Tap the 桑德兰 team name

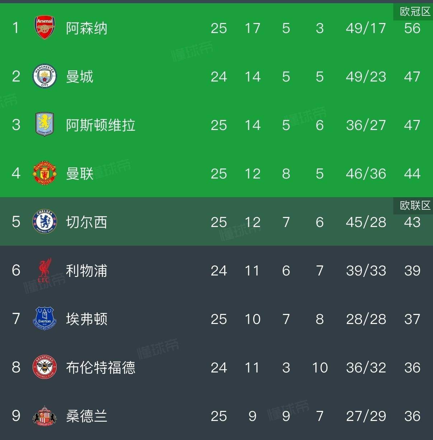click(x=86, y=416)
